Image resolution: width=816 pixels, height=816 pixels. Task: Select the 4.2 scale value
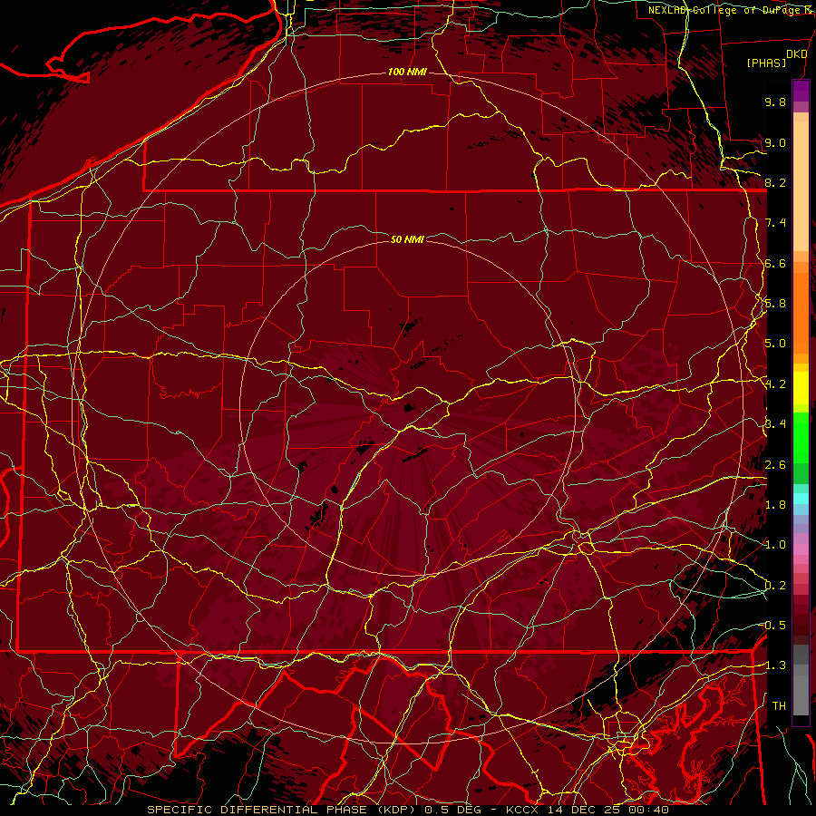775,384
